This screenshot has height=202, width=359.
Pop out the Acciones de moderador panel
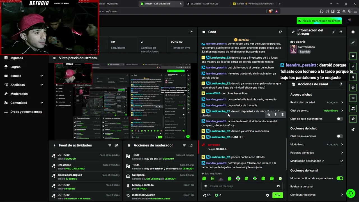(x=191, y=145)
